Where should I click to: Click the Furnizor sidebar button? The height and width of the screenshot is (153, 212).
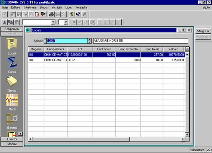click(12, 139)
